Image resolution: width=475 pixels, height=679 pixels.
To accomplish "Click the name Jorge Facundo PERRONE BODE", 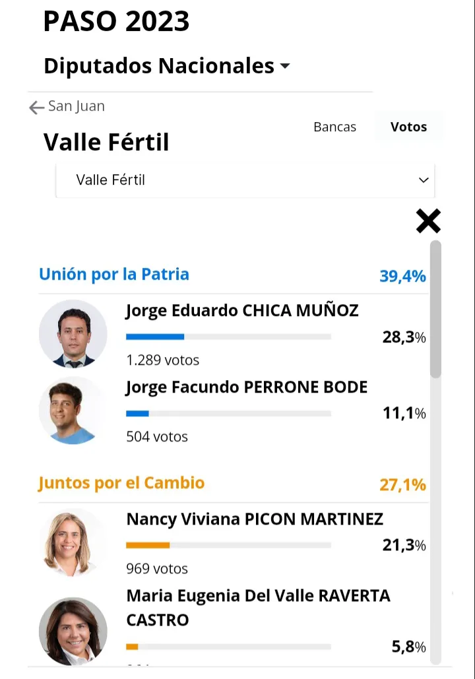I will [247, 387].
